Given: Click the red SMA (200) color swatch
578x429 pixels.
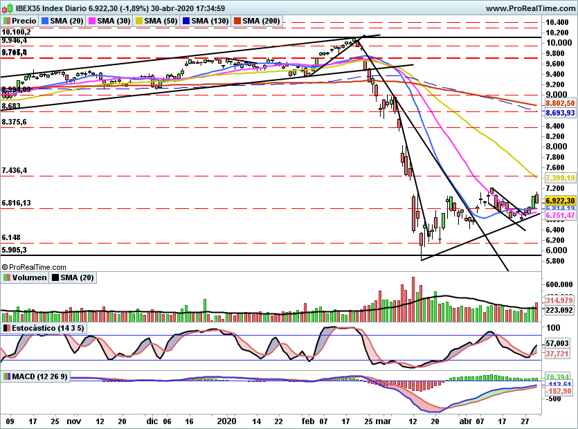Looking at the screenshot, I should [237, 21].
